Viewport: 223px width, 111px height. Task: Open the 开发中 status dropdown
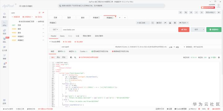(184, 23)
